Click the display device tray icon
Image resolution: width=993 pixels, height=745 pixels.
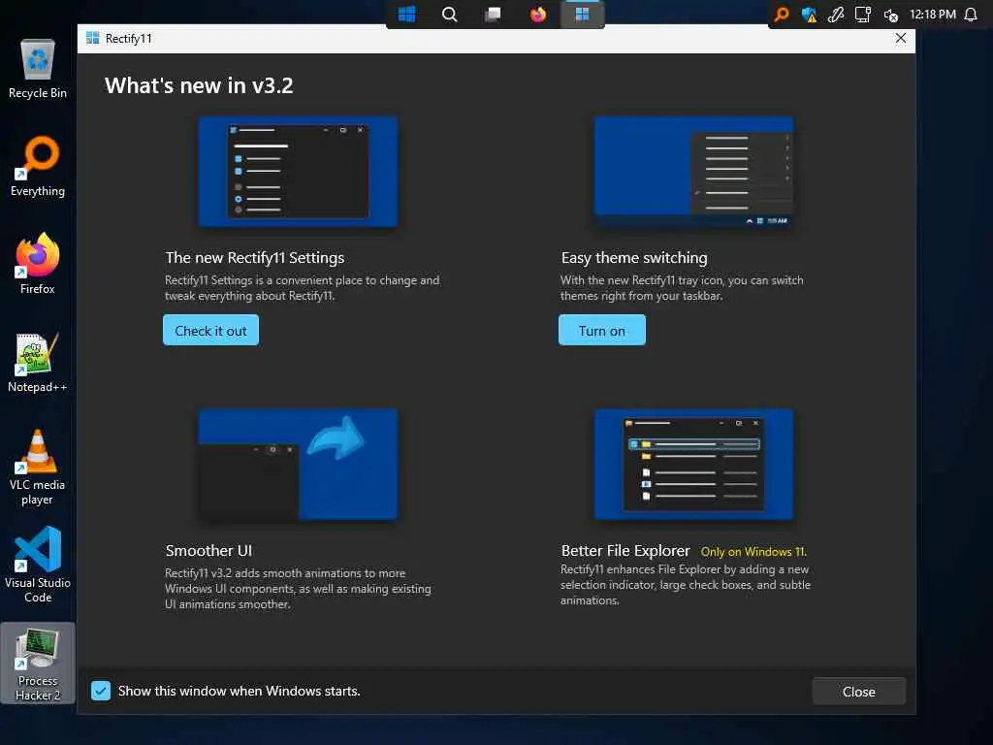[863, 14]
